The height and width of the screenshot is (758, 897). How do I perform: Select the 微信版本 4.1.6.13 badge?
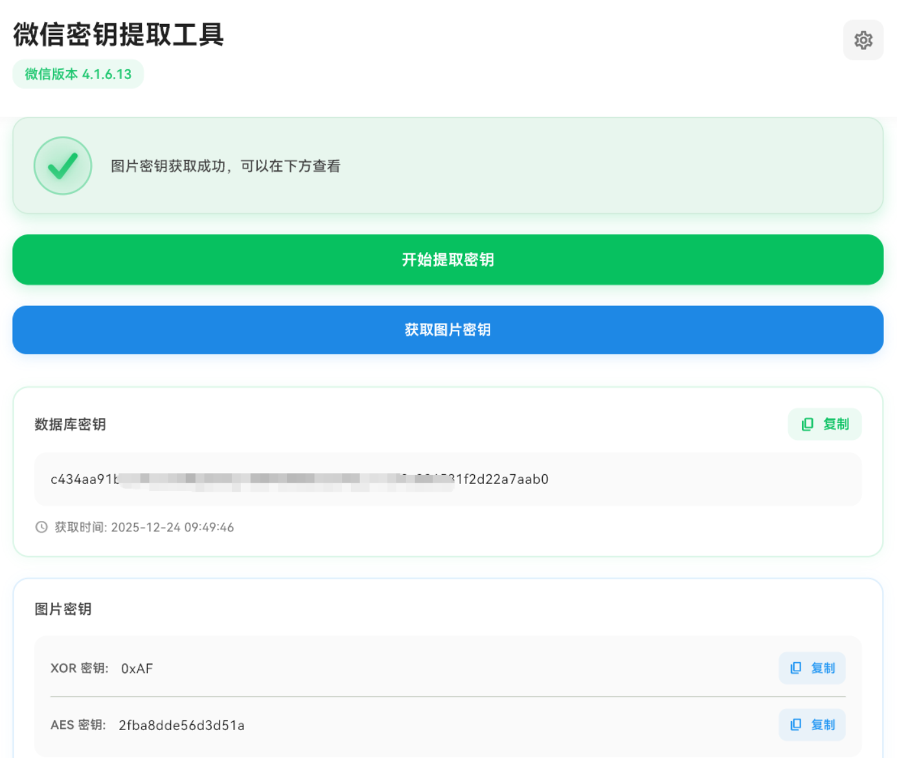tap(78, 75)
